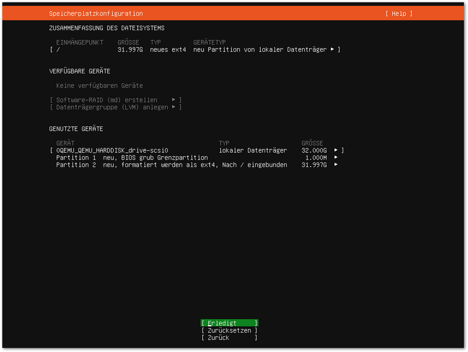
Task: Confirm with the Erledigt button
Action: 229,323
